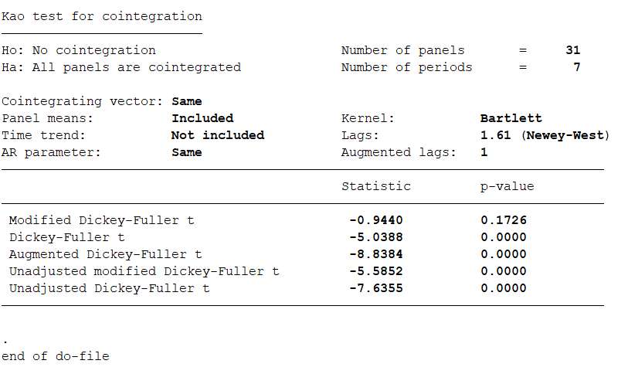Click the "end of do-file" text
628x374 pixels.
(x=56, y=356)
